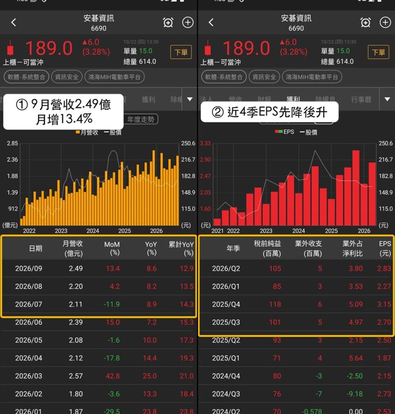
Task: Go back using right screen's back arrow
Action: click(211, 22)
